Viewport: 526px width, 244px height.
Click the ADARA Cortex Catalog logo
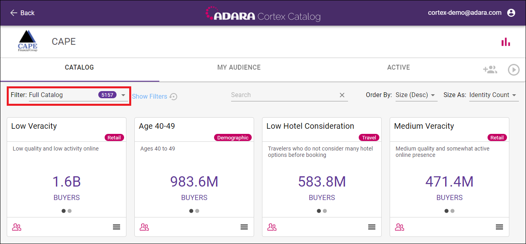[263, 14]
